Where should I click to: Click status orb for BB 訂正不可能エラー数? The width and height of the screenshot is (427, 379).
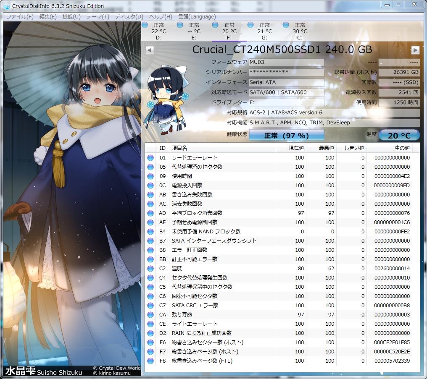coord(150,259)
